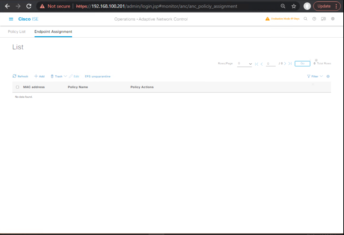Screen dimensions: 344x235
Task: Open the browser zoom magnifier icon
Action: point(283,6)
